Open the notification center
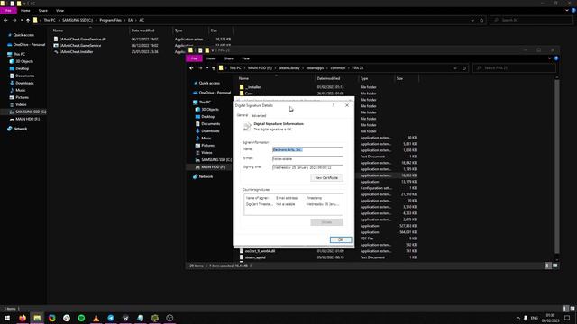577x324 pixels. [x=567, y=318]
